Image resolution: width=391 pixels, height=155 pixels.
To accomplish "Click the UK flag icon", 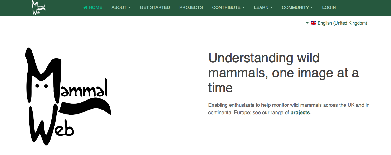I will point(314,23).
